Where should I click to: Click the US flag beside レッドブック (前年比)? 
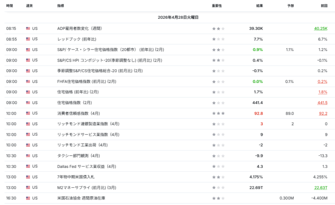(x=28, y=39)
